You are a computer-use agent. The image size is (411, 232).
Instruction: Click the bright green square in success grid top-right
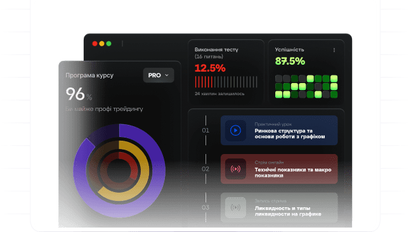(x=334, y=79)
